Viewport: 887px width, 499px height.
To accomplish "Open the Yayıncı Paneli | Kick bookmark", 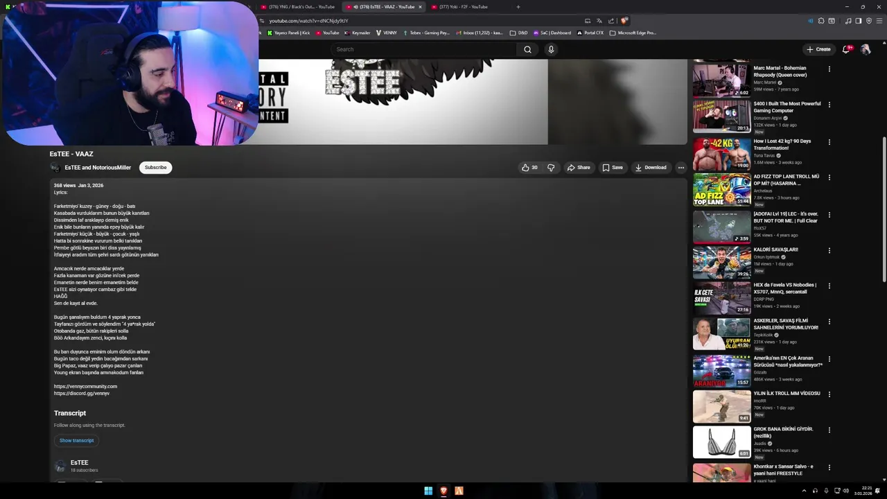I will click(288, 33).
